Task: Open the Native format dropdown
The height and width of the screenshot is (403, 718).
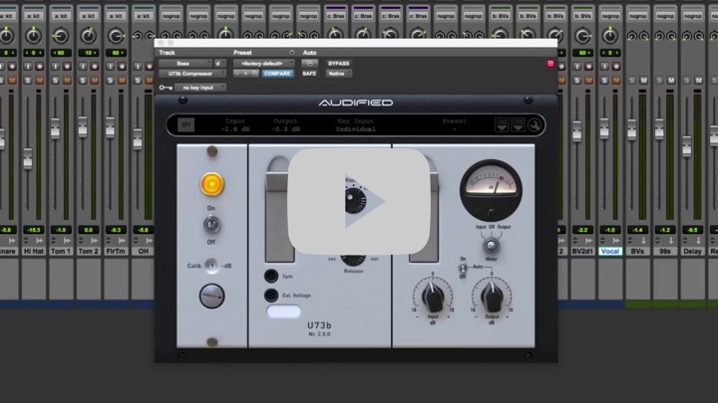Action: pyautogui.click(x=339, y=74)
